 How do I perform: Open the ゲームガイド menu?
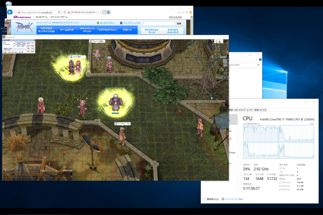67,30
